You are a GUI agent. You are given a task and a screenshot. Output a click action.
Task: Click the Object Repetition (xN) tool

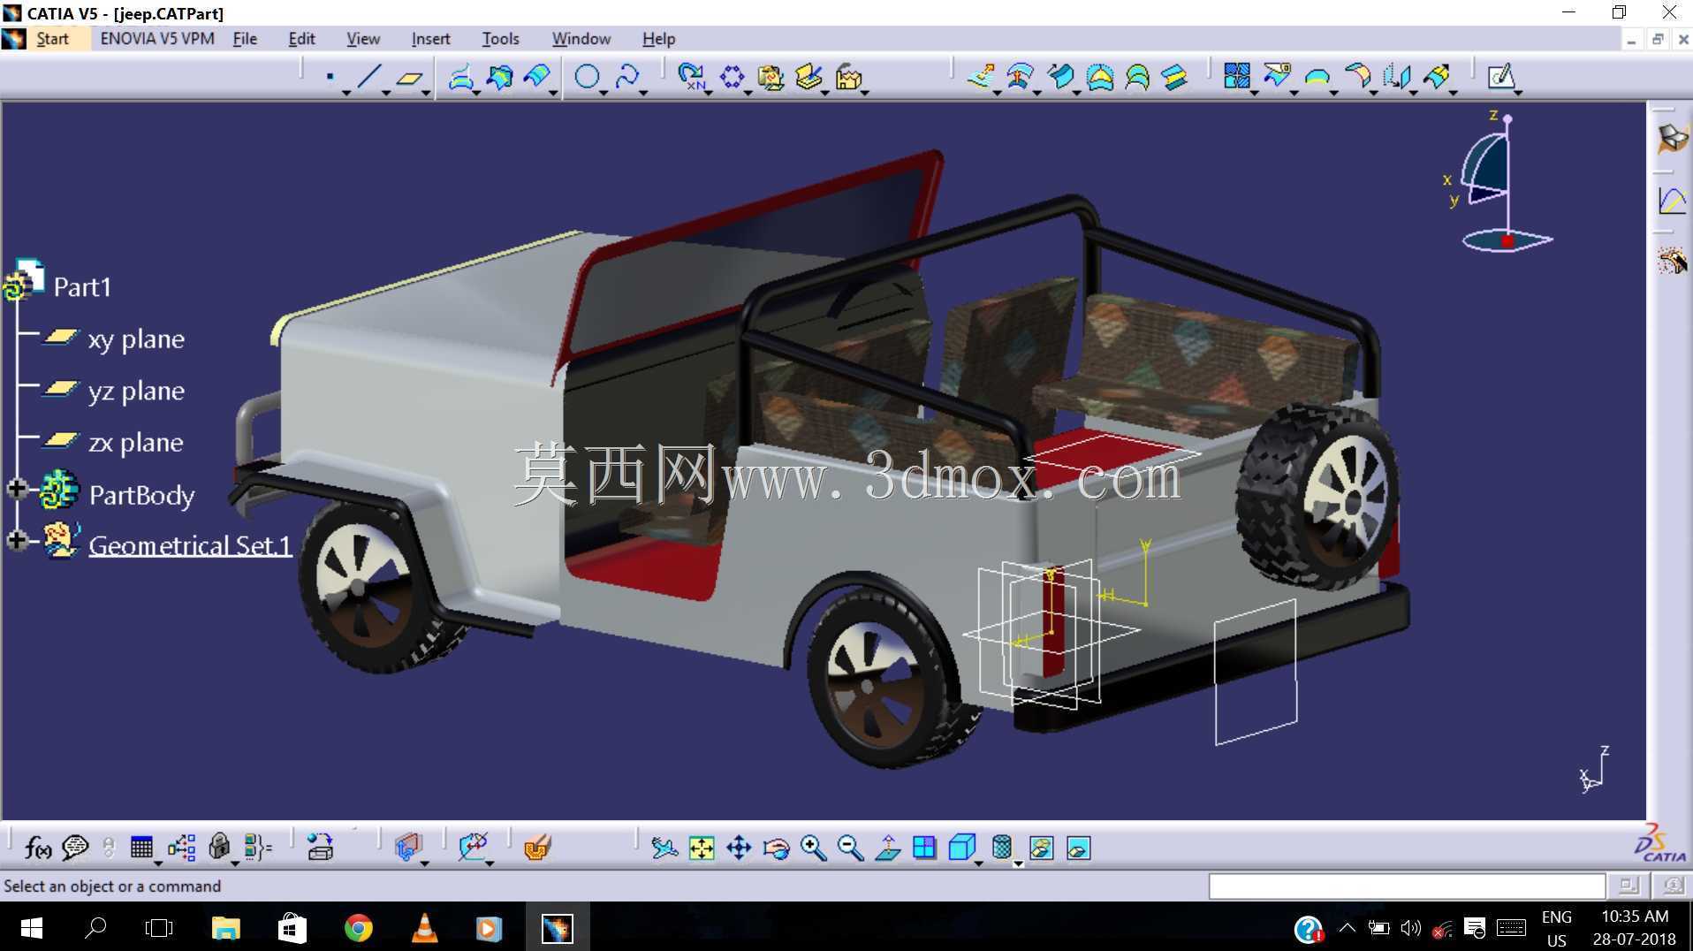point(692,77)
